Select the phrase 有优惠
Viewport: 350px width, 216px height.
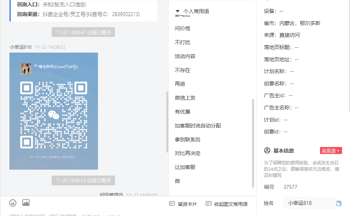click(x=182, y=112)
